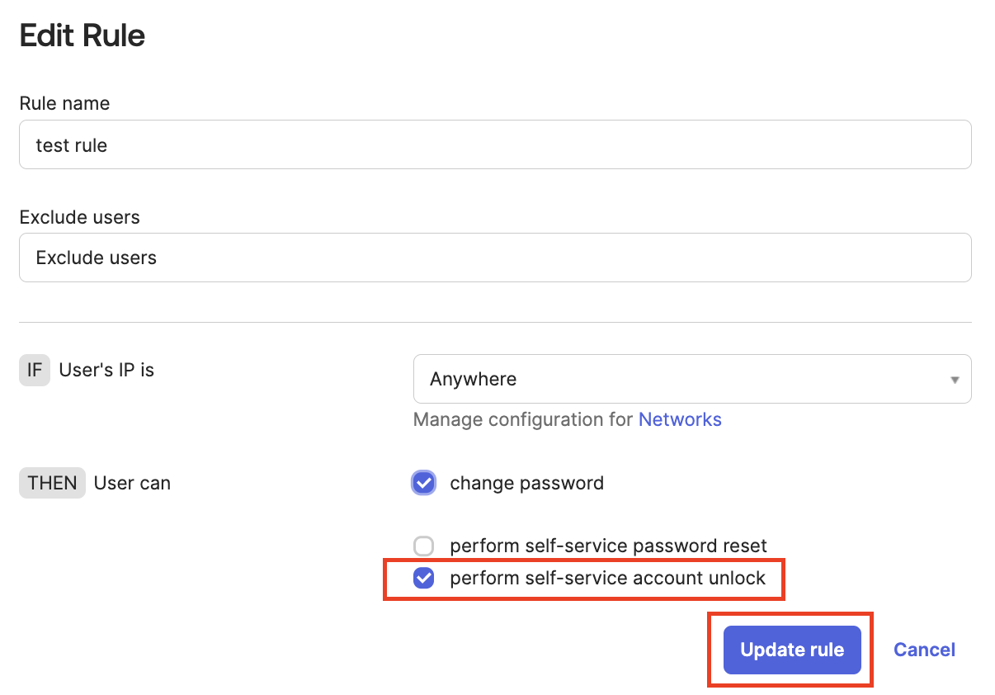Click the Edit Rule heading
The width and height of the screenshot is (995, 695).
[82, 35]
